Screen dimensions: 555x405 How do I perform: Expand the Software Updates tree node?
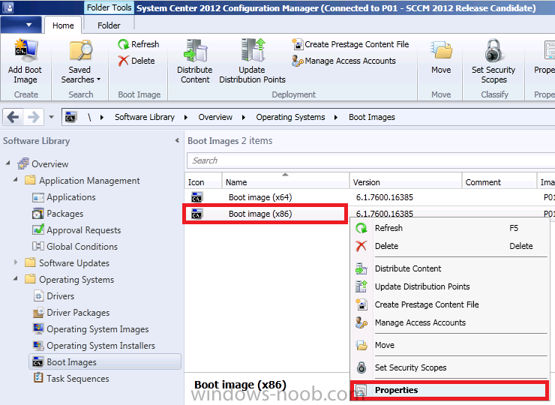point(16,262)
